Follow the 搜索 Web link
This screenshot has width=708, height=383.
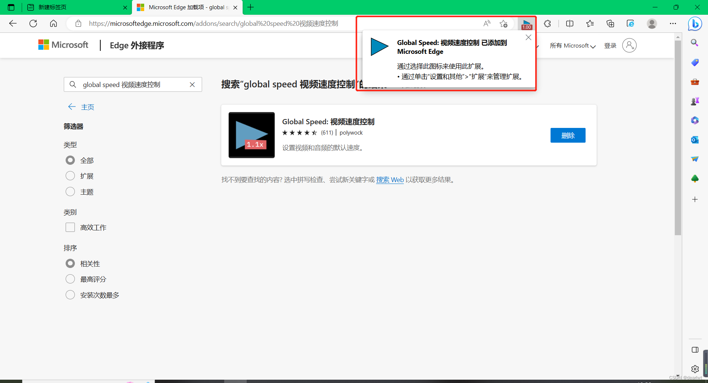390,180
